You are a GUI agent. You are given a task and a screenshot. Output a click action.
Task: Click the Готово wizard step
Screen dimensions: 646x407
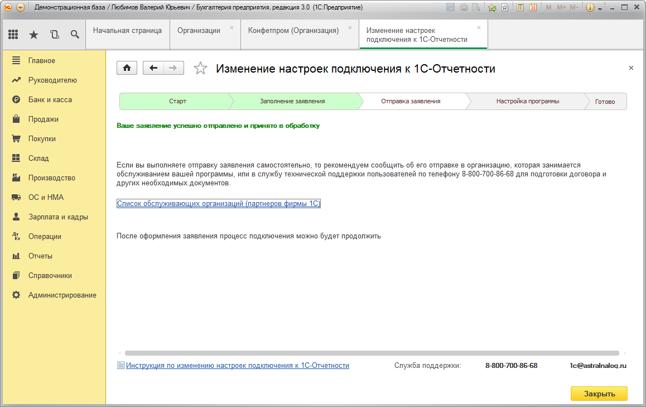point(605,102)
